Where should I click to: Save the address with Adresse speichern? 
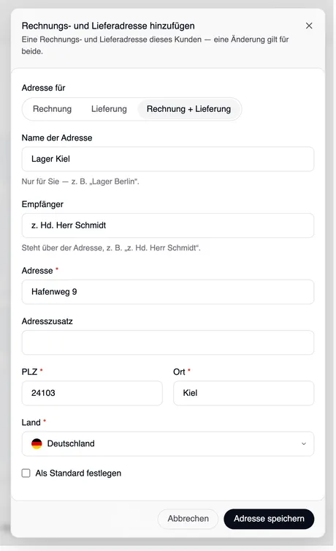tap(269, 519)
